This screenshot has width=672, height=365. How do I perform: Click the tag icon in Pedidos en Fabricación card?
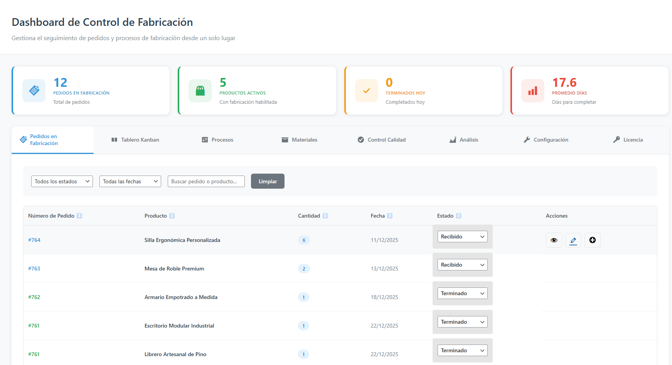[34, 91]
